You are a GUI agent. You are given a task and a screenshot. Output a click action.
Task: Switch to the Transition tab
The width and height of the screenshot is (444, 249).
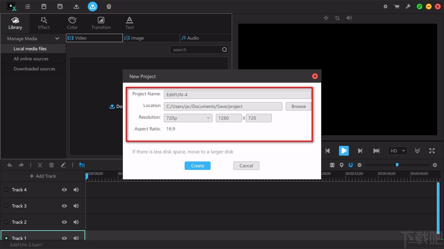point(101,23)
